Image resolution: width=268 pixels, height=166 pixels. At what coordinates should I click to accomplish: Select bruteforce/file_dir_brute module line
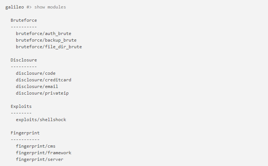pyautogui.click(x=49, y=47)
